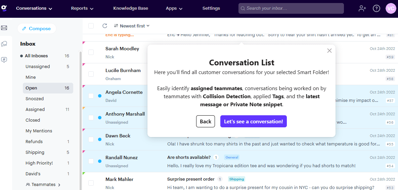
Task: Tick the select-all conversations checkbox
Action: [x=91, y=26]
